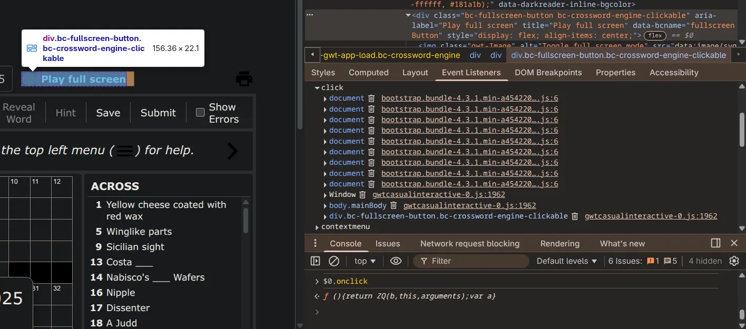Check the Show Errors checkbox
746x329 pixels.
(x=200, y=112)
